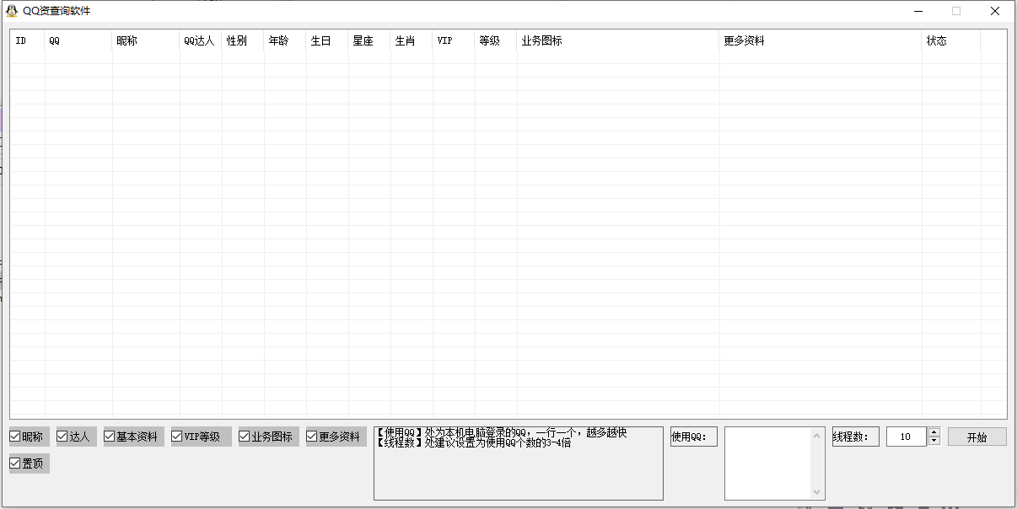Click the QQ penguin icon in the title bar
Image resolution: width=1017 pixels, height=509 pixels.
[x=12, y=11]
